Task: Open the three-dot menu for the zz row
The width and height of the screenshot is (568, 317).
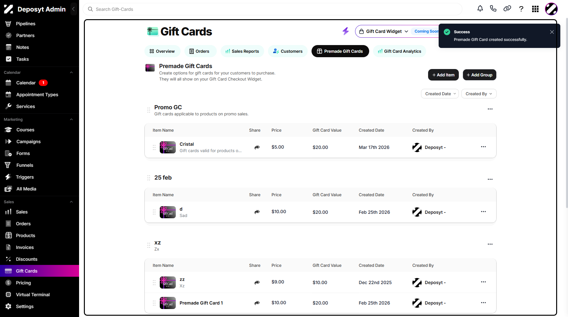Action: (x=483, y=282)
